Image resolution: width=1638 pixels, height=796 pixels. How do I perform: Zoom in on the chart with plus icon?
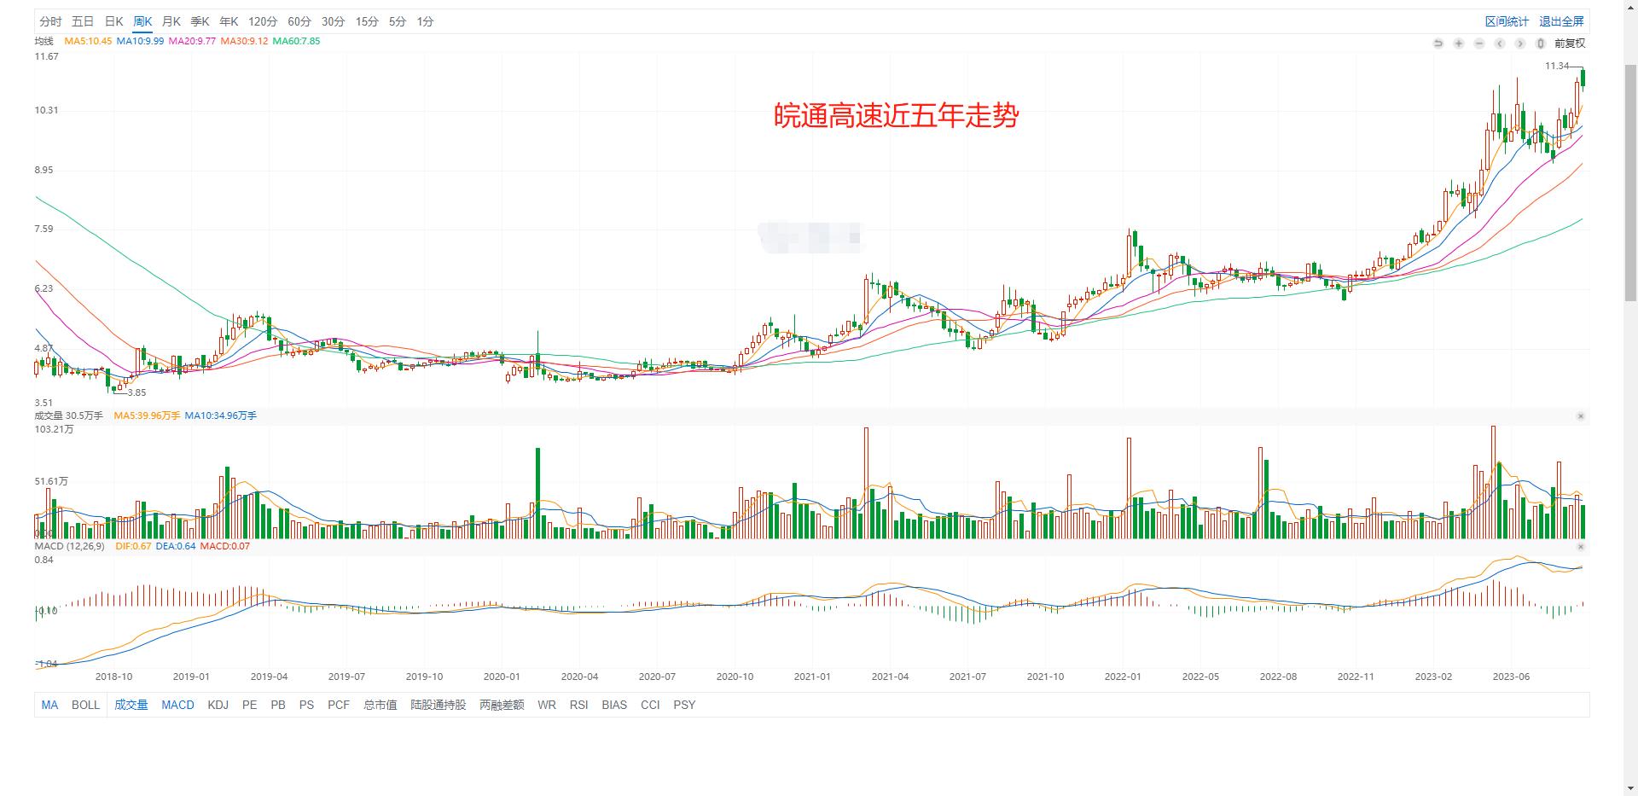click(1458, 43)
